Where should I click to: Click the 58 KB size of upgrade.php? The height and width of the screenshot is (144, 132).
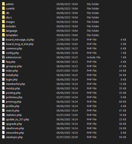click(123, 124)
